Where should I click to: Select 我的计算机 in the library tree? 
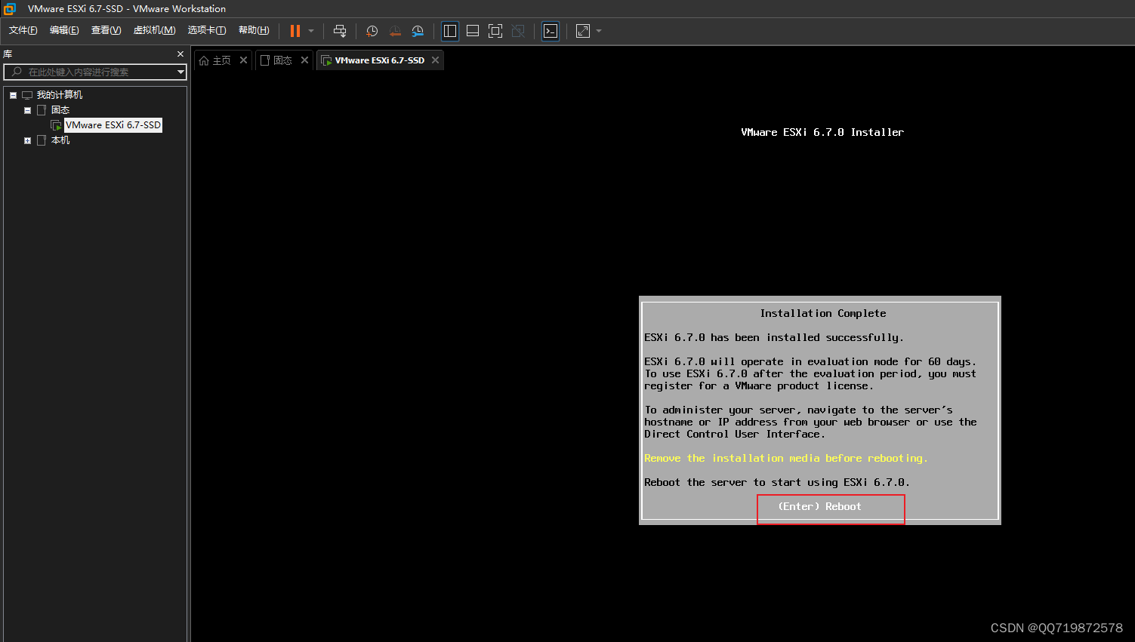[60, 95]
